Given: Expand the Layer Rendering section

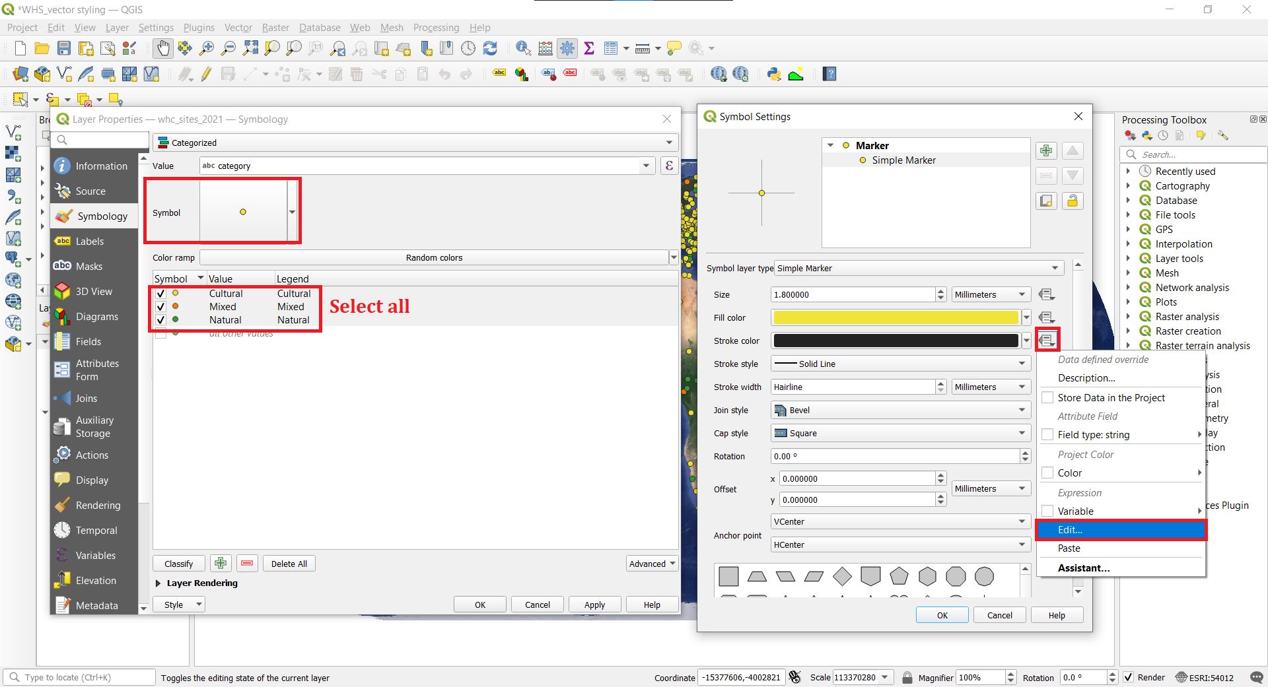Looking at the screenshot, I should click(158, 583).
